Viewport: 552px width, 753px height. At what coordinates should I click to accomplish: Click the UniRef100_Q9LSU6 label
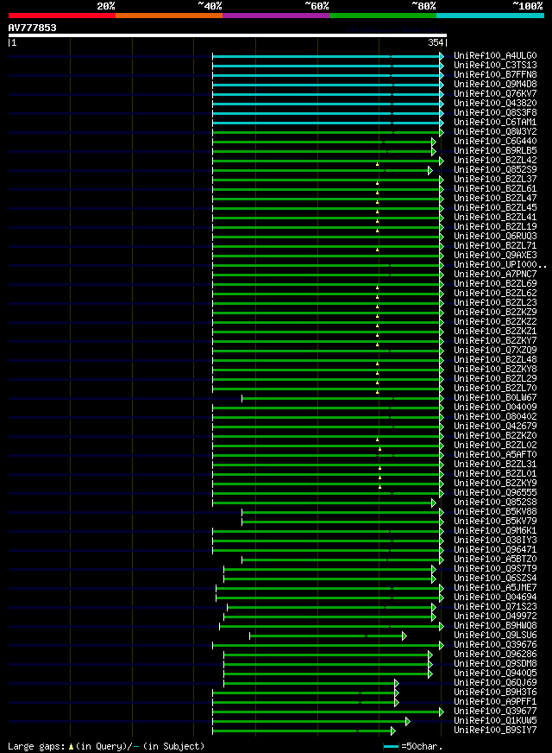coord(495,636)
